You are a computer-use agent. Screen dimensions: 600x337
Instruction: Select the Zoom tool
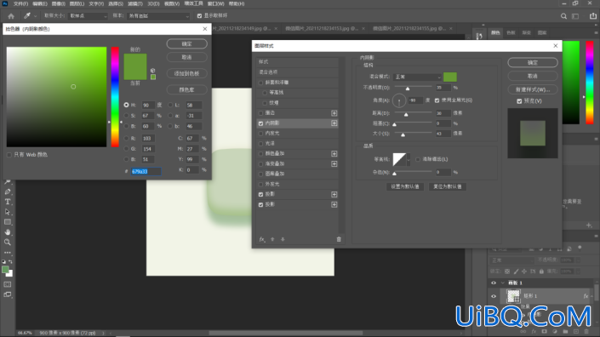click(x=8, y=243)
